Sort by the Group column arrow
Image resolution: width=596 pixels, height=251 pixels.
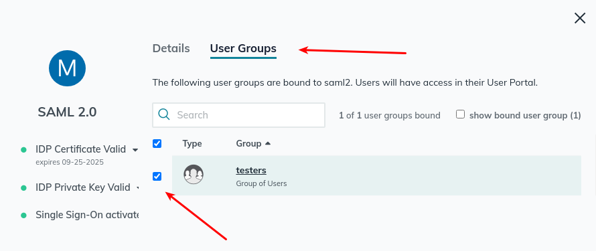[x=268, y=143]
